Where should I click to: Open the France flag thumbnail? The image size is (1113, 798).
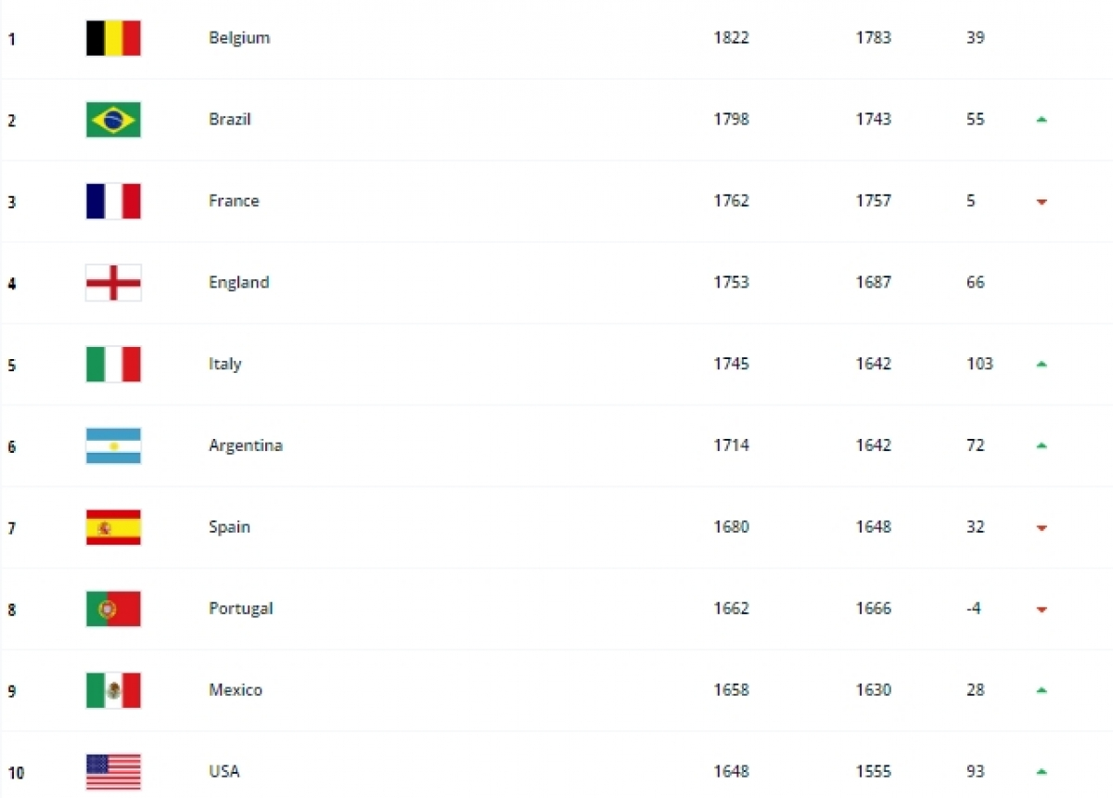pyautogui.click(x=113, y=201)
